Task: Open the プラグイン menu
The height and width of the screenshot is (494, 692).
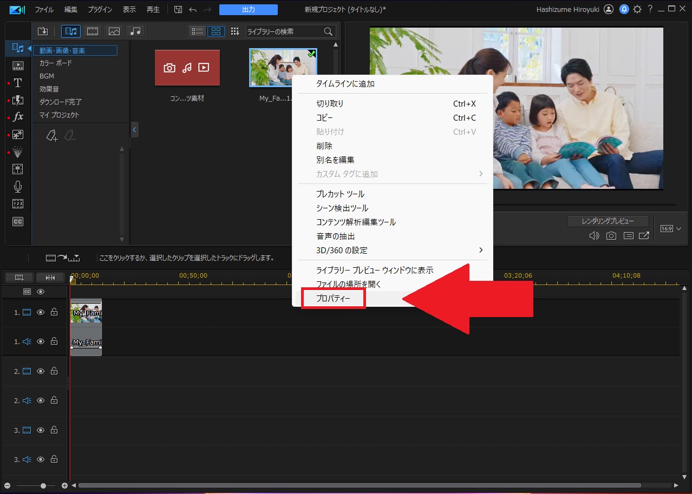Action: pos(100,10)
